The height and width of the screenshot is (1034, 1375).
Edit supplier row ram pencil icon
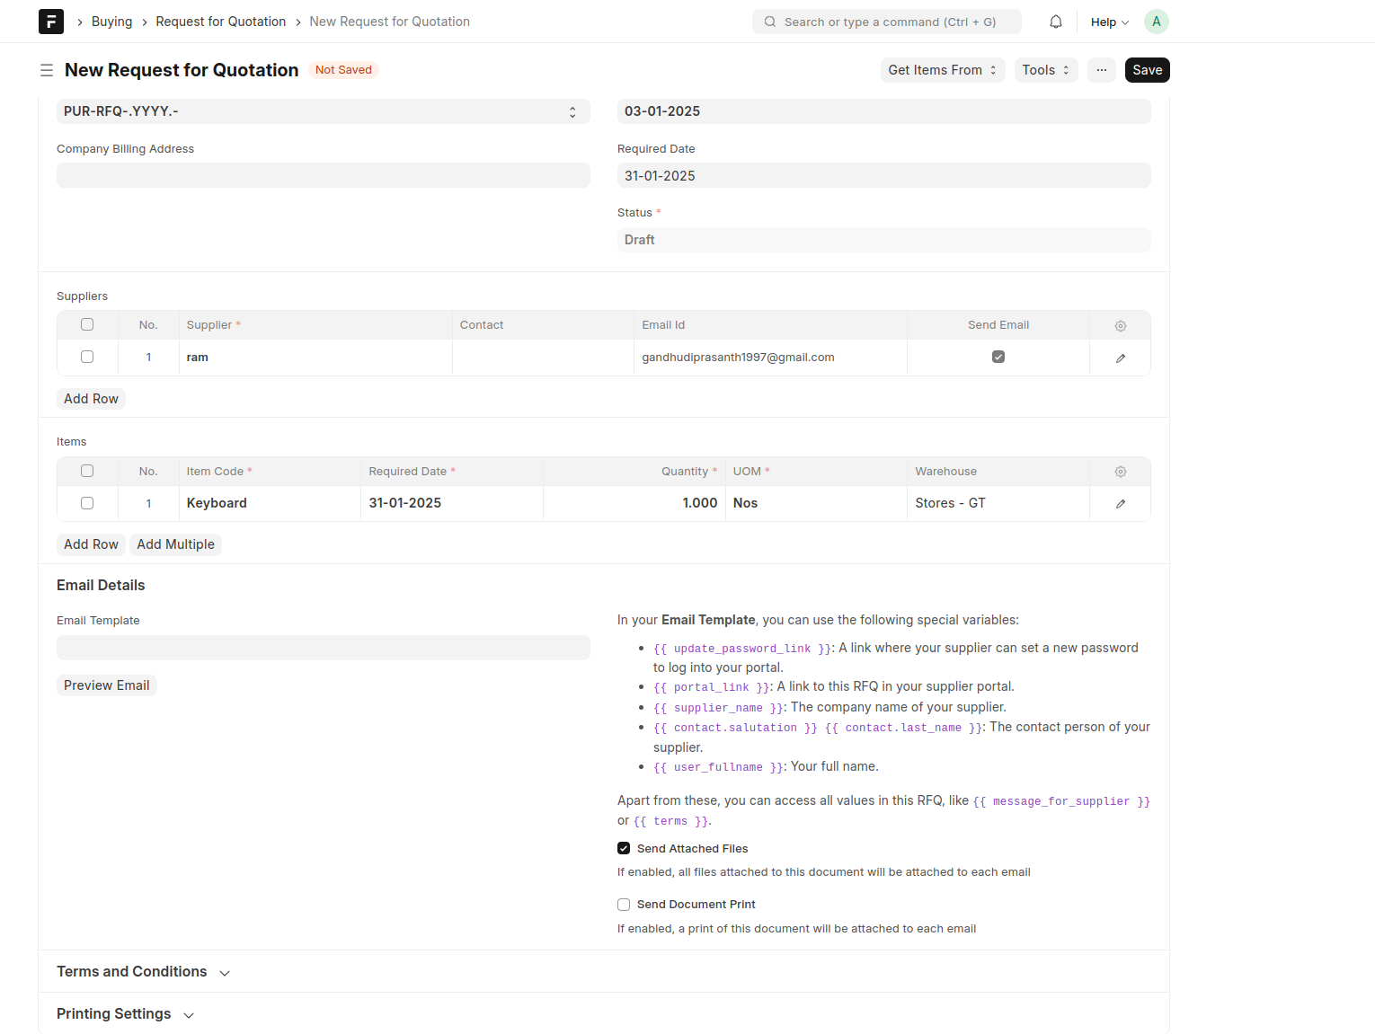[x=1121, y=358]
